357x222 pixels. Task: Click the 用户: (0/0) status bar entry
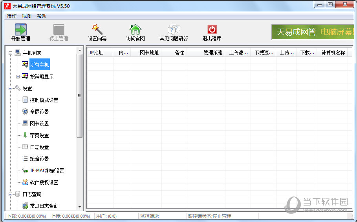click(x=106, y=216)
